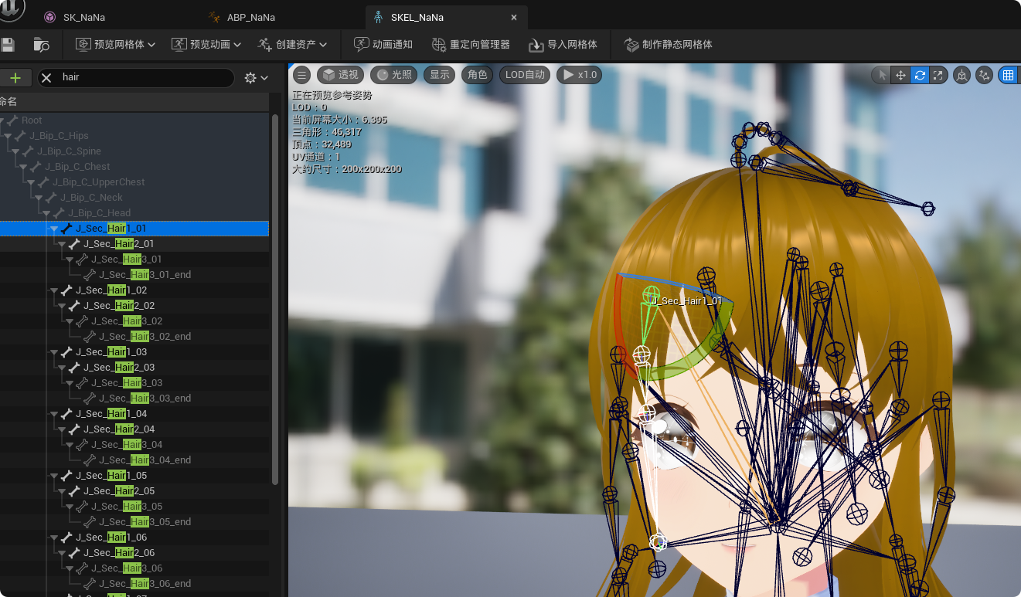Open the 透视 perspective view menu

pos(340,75)
